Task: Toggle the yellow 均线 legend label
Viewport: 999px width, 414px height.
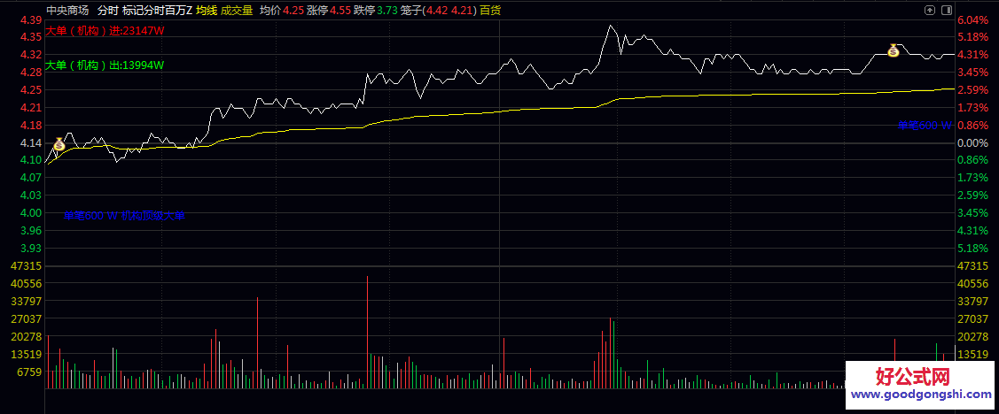Action: [207, 11]
